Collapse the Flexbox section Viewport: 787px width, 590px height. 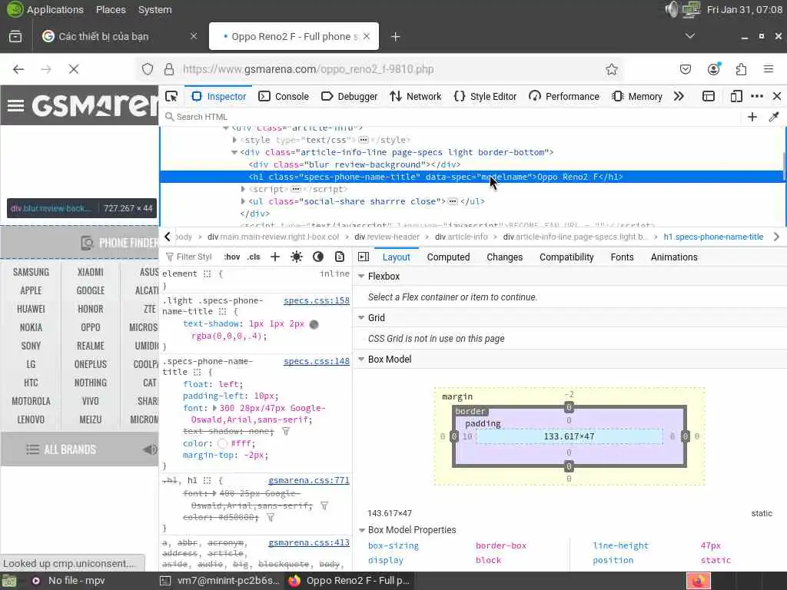pyautogui.click(x=361, y=277)
